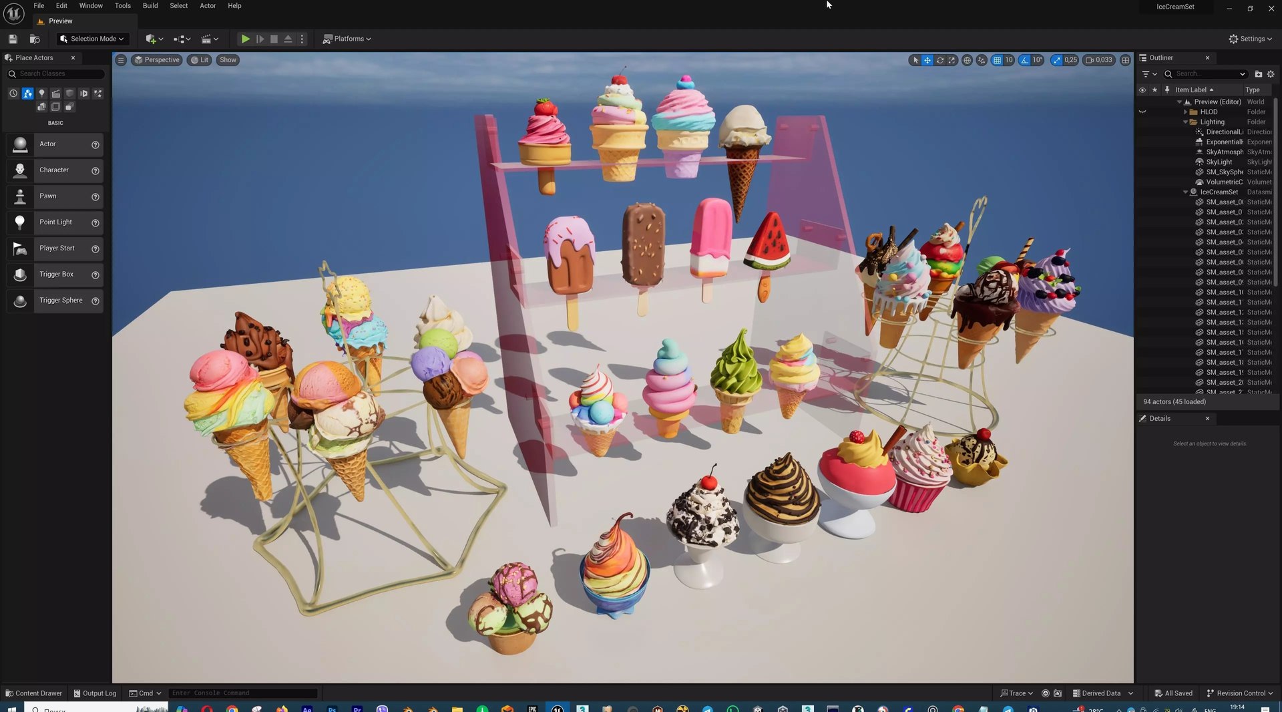Activate the Translate (move) tool in viewport
This screenshot has height=712, width=1282.
point(927,60)
